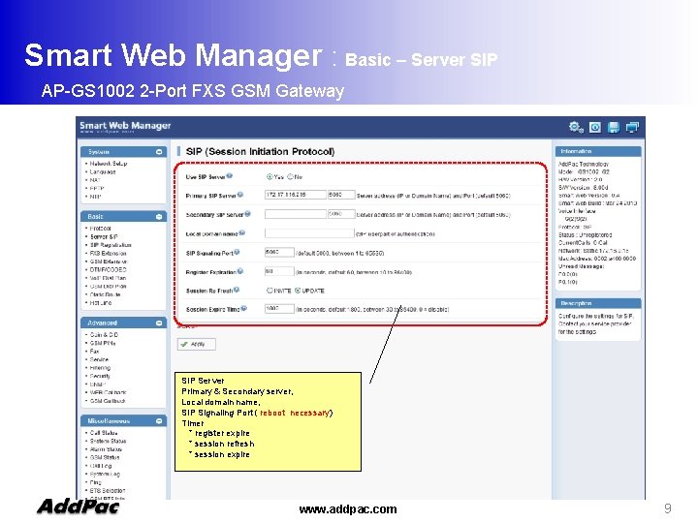Image resolution: width=698 pixels, height=523 pixels.
Task: Click the Local Domain Name field
Action: coord(309,233)
